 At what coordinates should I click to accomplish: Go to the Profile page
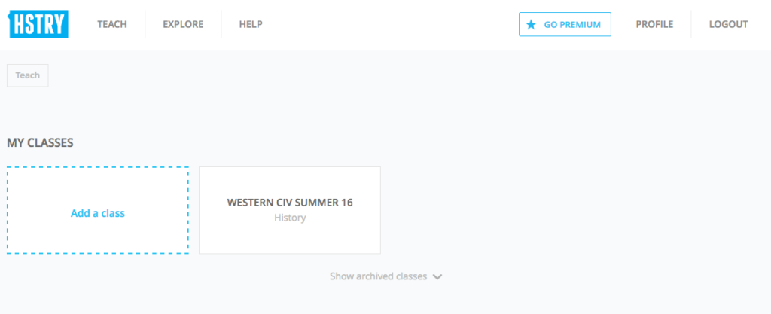pyautogui.click(x=654, y=24)
